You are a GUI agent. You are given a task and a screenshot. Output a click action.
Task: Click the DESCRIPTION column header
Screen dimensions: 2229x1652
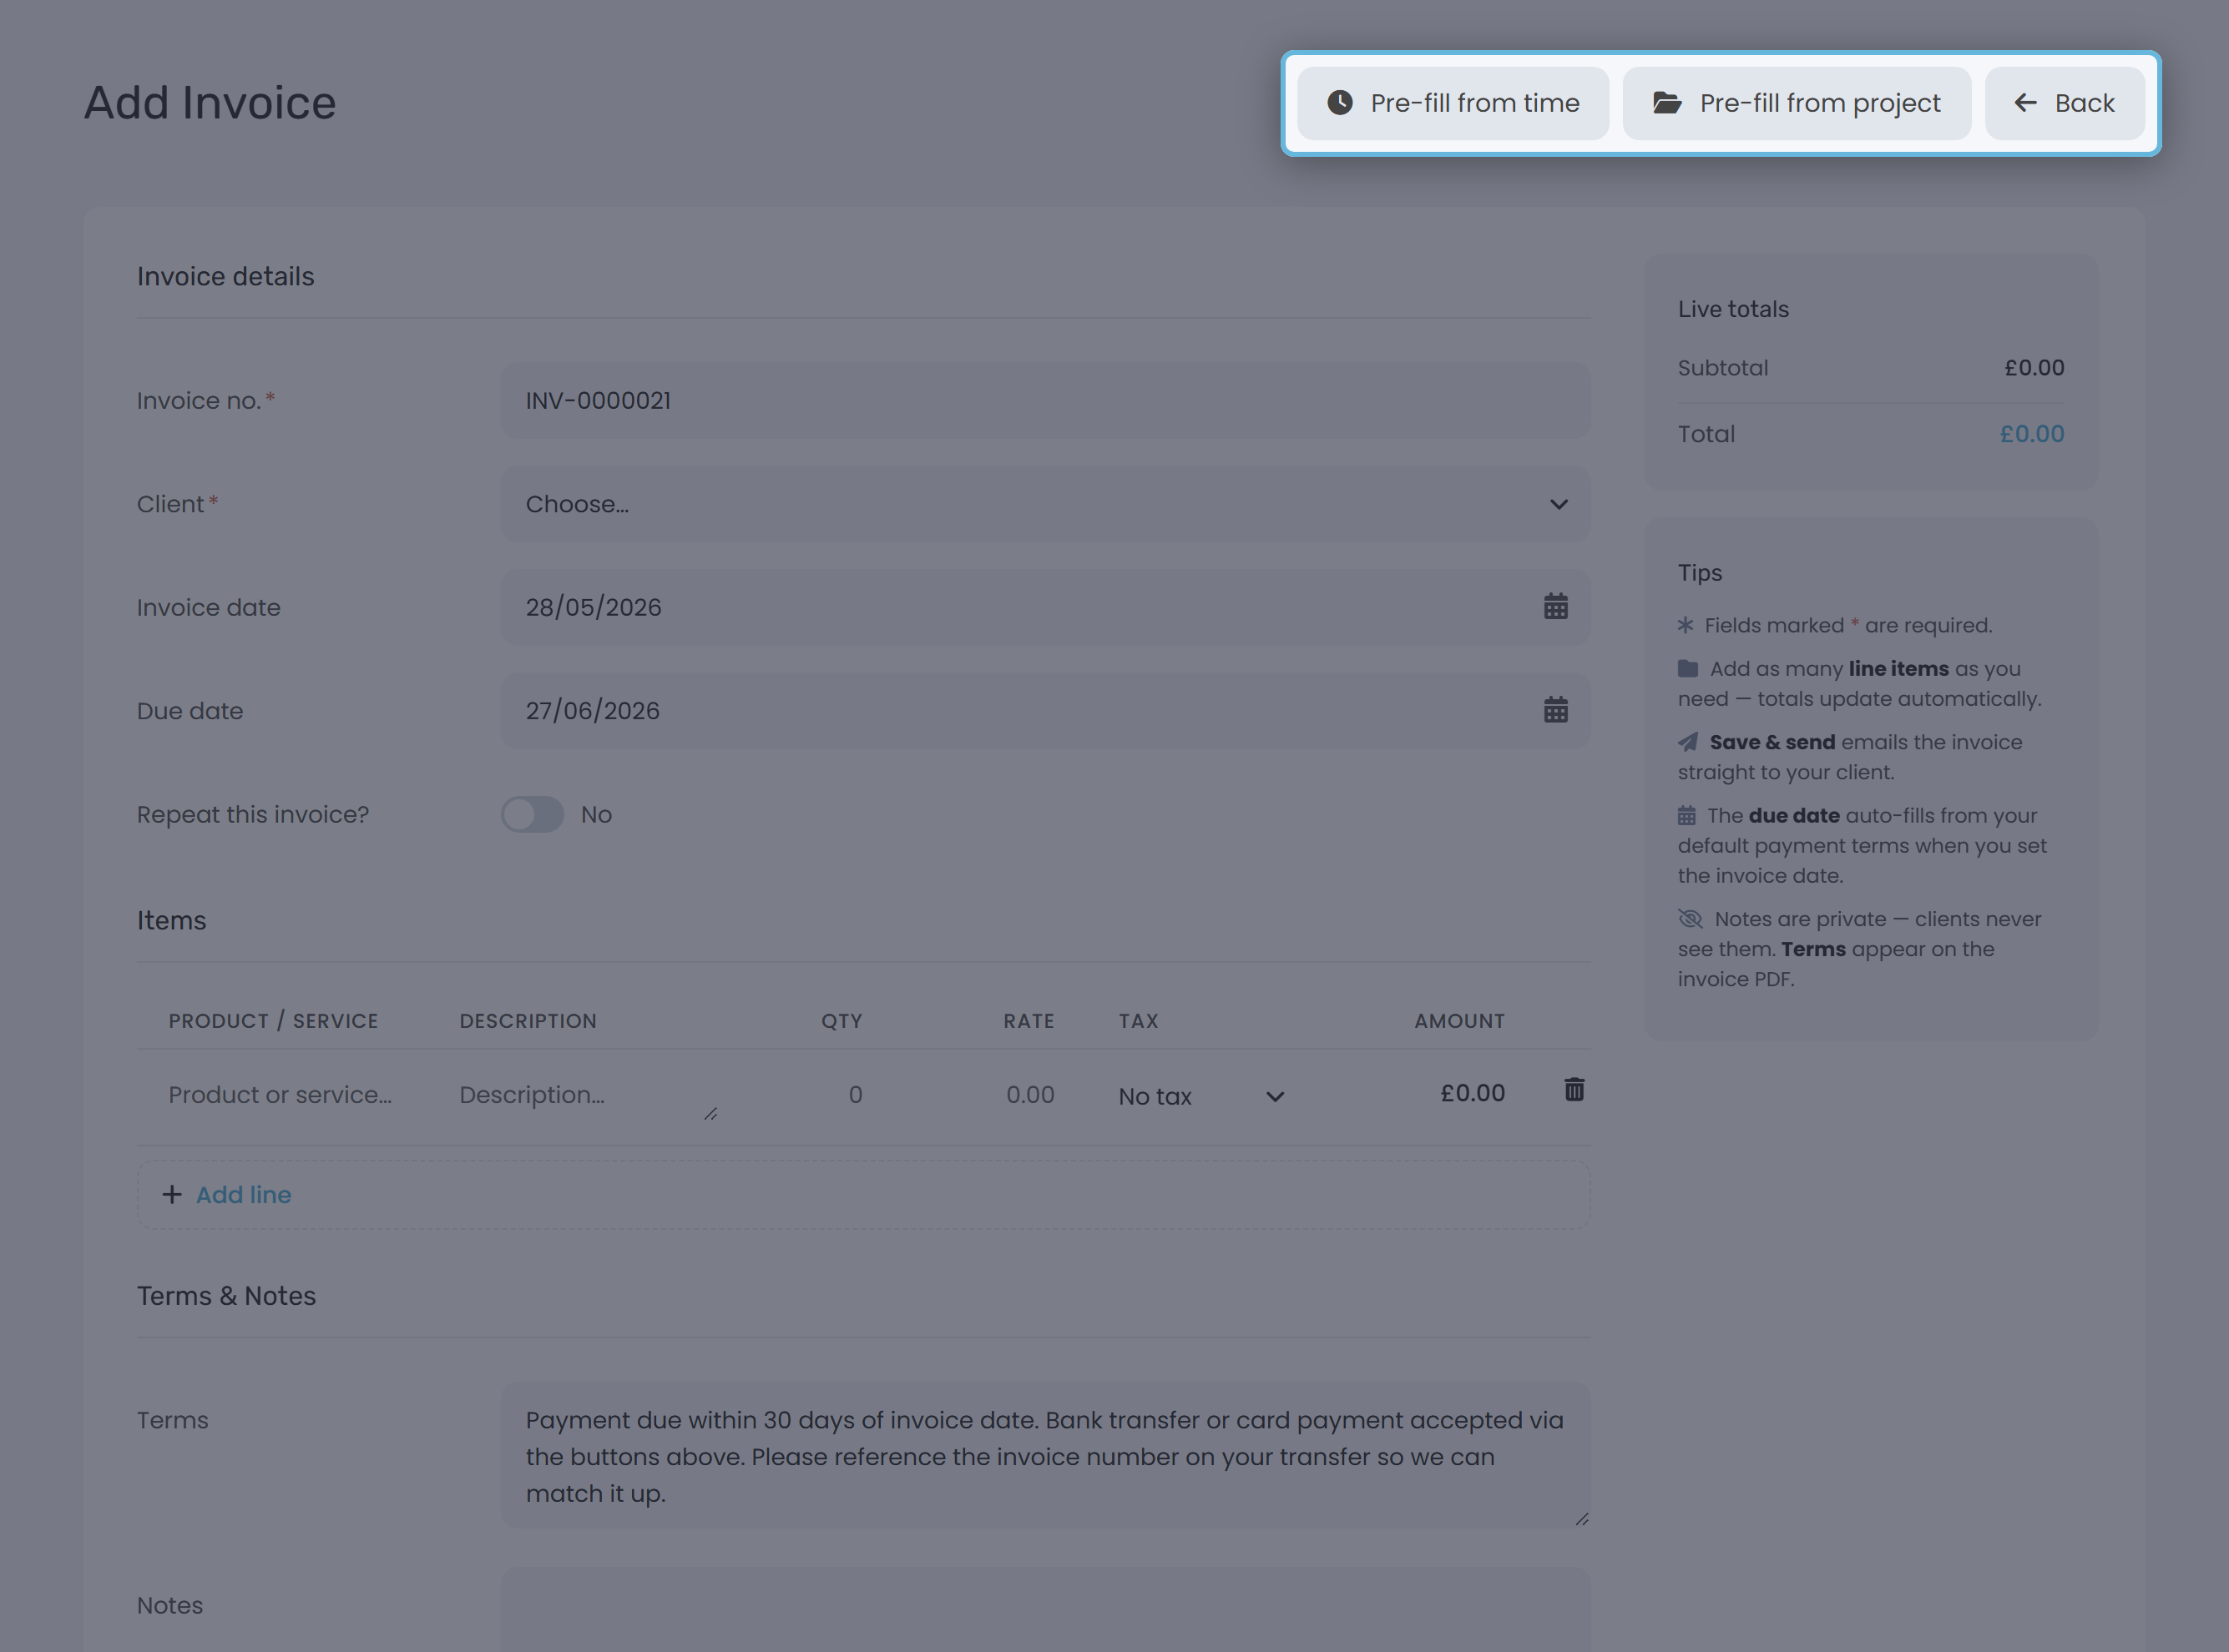(528, 1021)
